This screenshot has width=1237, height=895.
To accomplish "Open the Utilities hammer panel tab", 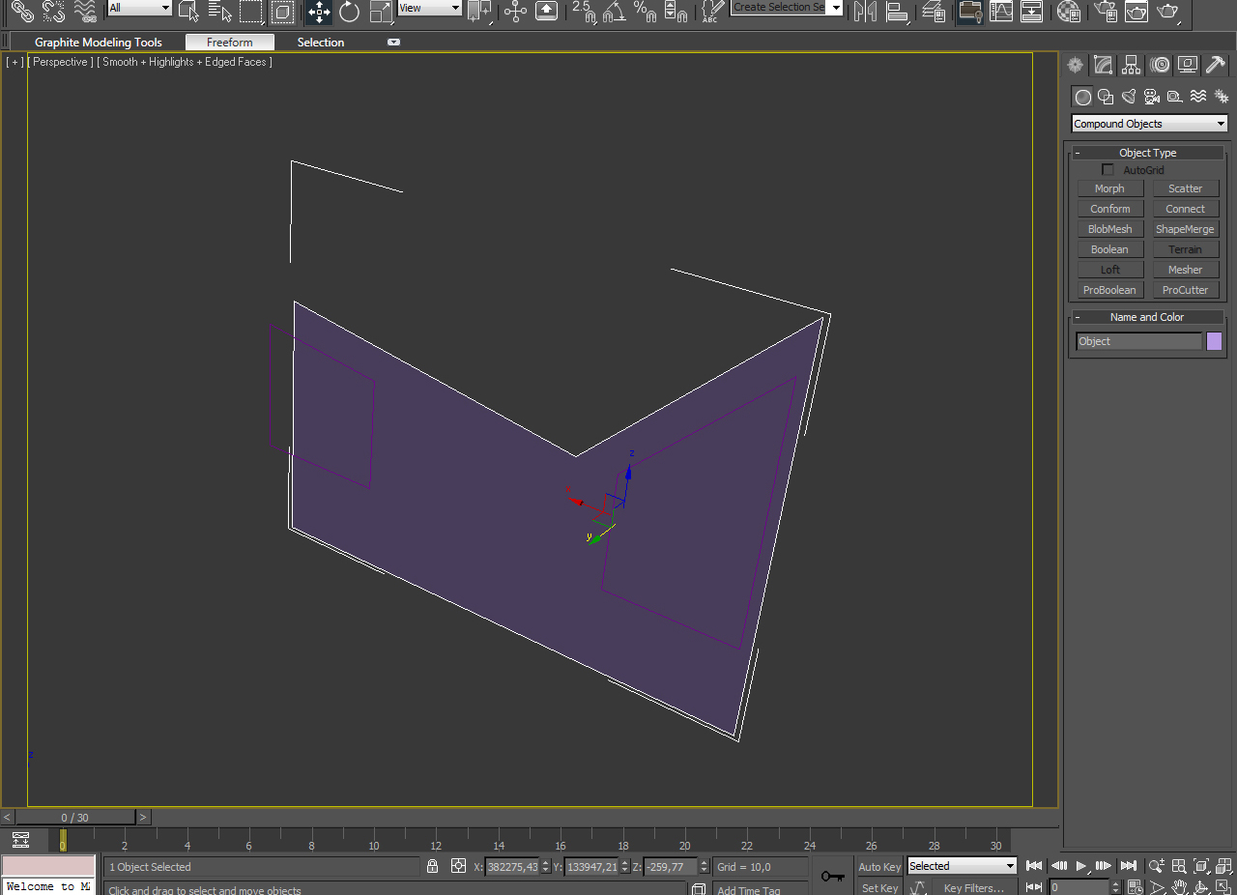I will (x=1216, y=65).
